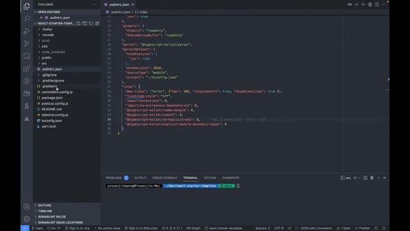Expand the SonarLint Rules section

(x=52, y=217)
